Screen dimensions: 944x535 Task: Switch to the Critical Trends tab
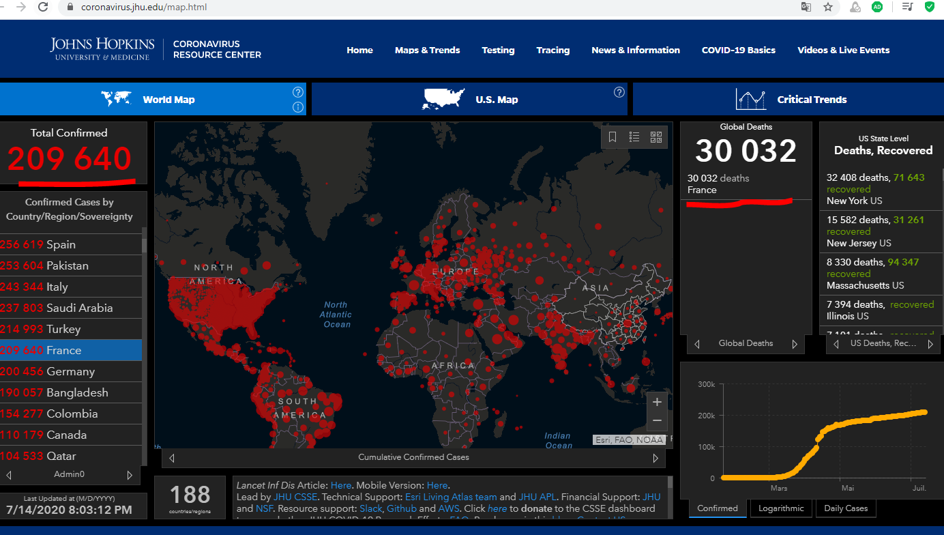[x=788, y=99]
